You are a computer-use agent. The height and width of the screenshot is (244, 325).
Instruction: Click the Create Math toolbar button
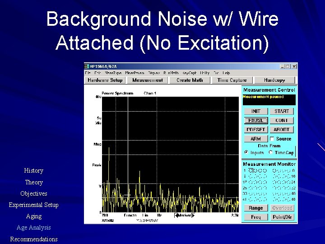[x=190, y=80]
